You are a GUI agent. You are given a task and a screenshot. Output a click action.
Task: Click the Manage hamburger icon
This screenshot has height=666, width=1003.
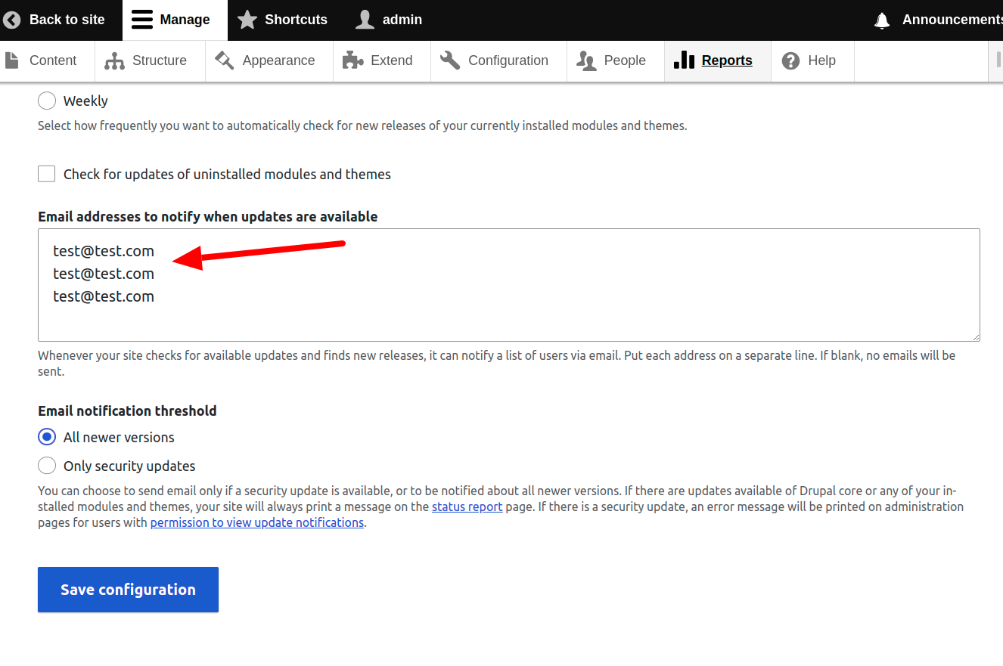(x=141, y=20)
